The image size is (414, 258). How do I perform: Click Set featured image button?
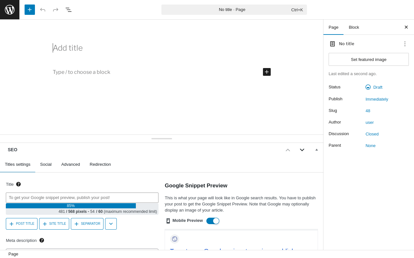(x=369, y=59)
